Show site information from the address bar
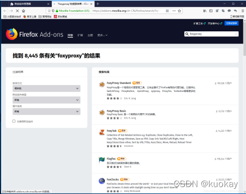This screenshot has height=194, width=246. (x=49, y=11)
